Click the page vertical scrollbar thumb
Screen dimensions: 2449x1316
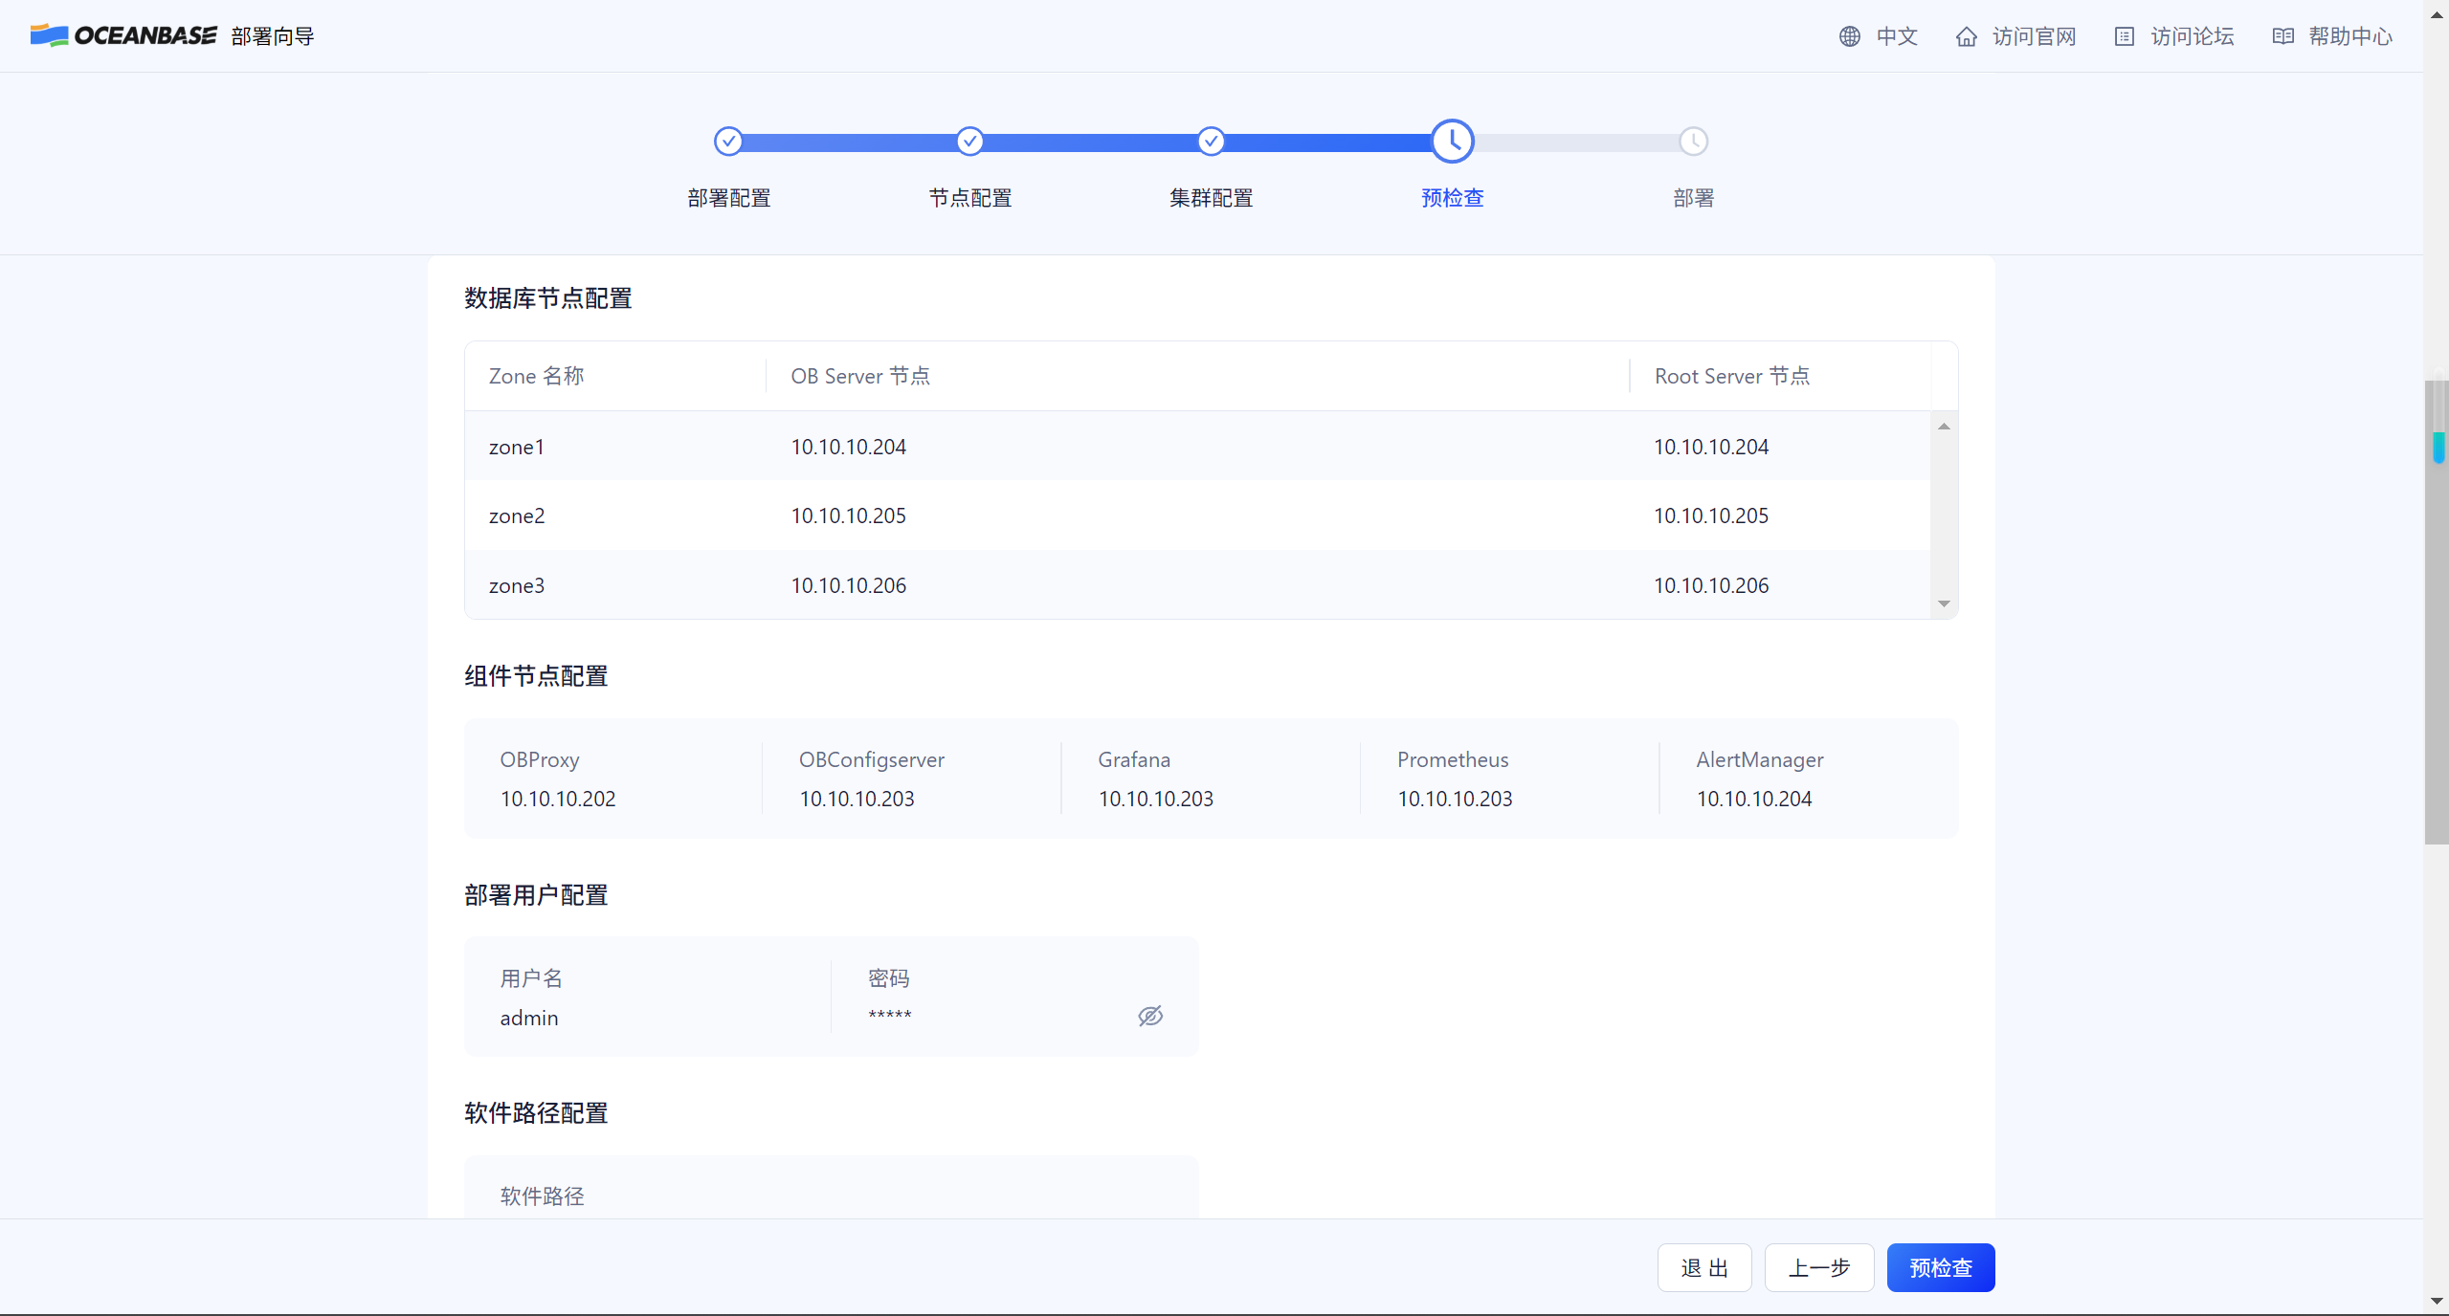(2436, 612)
